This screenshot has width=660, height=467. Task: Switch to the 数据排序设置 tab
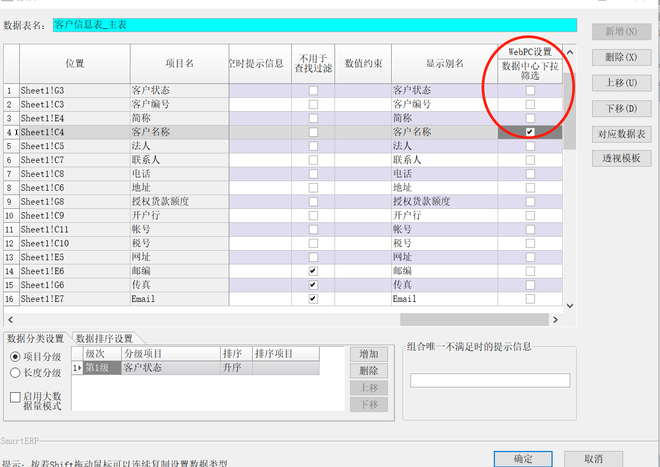(x=104, y=339)
